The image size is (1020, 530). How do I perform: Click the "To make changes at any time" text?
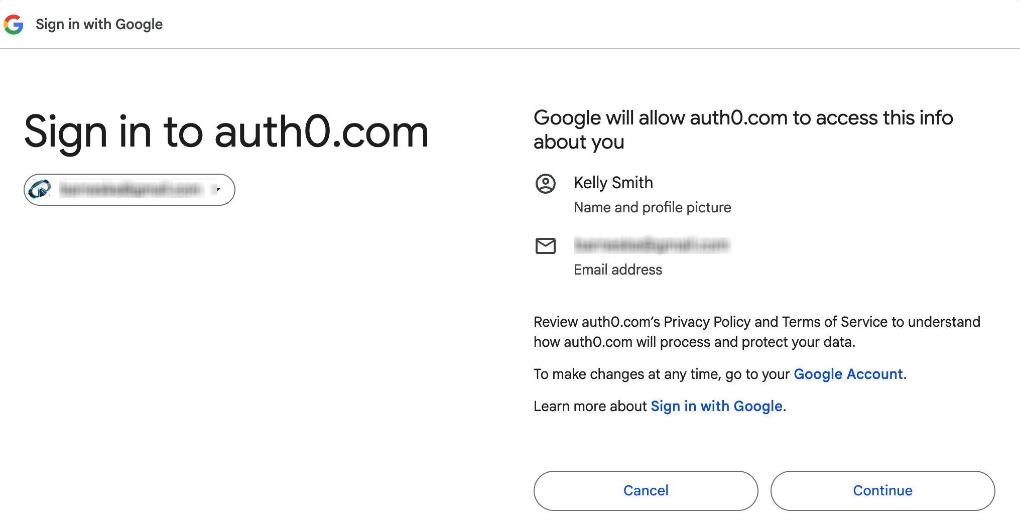tap(662, 374)
